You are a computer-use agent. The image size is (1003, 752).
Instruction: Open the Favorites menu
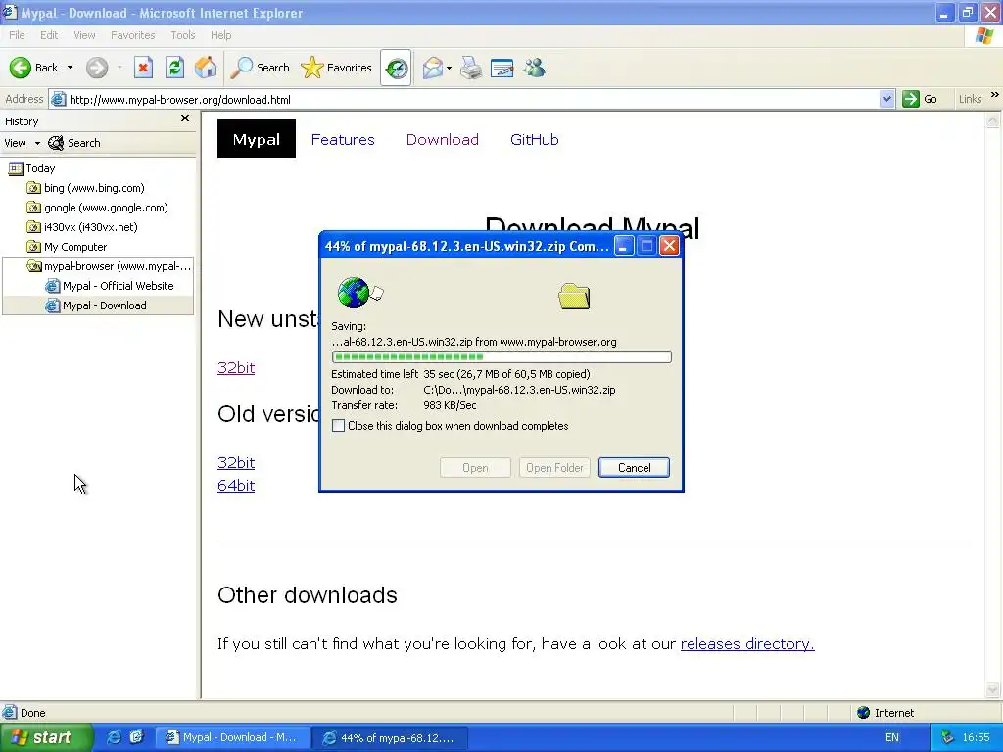pos(132,35)
